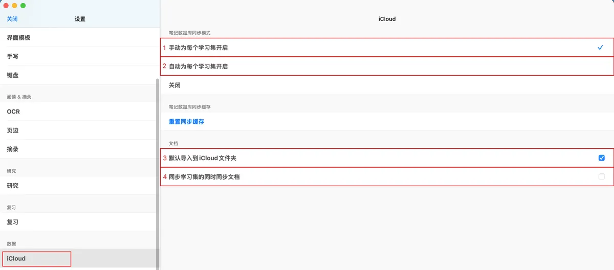Screen dimensions: 614x270
Task: Click the 文档 section heading
Action: [x=173, y=144]
